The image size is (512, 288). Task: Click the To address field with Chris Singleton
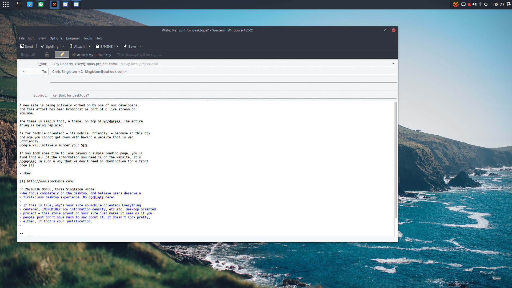pyautogui.click(x=223, y=71)
